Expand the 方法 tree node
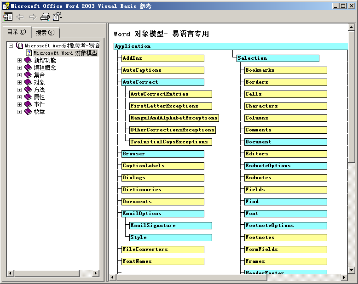This screenshot has width=358, height=284. point(19,90)
